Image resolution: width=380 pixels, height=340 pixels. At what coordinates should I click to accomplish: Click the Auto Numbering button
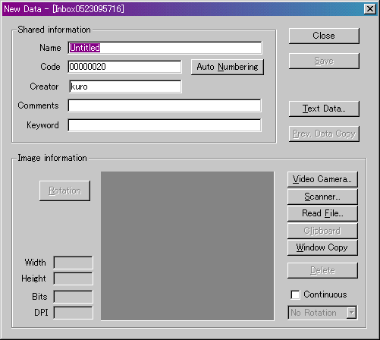pos(228,67)
